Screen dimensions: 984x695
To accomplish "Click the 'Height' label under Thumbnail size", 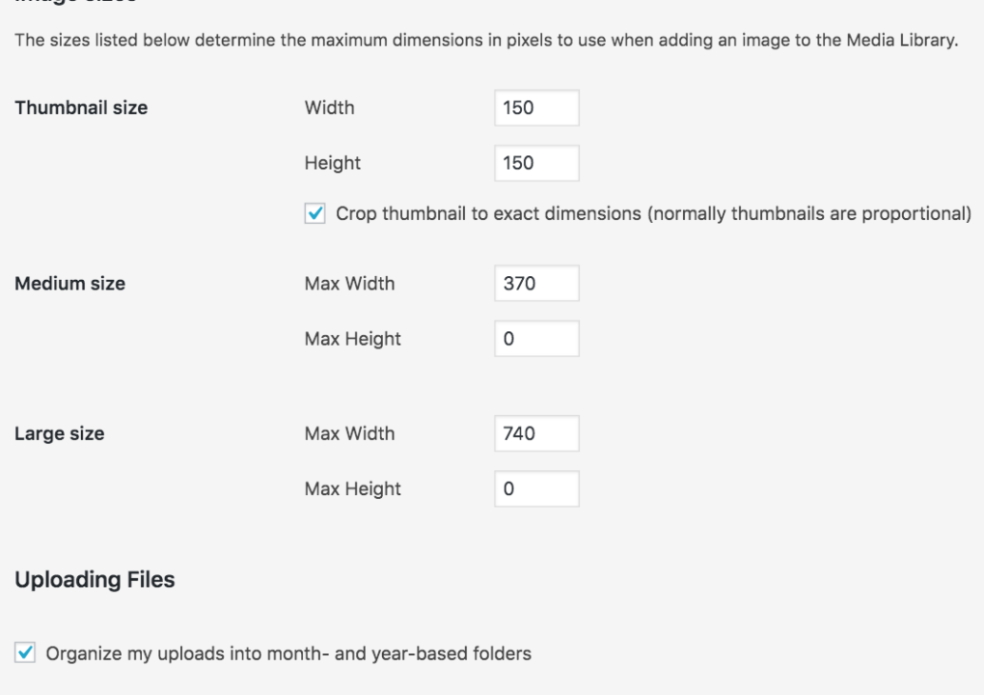I will 333,163.
